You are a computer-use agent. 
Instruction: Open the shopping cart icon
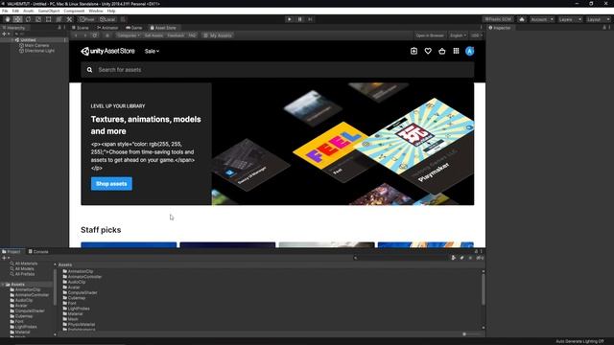(442, 51)
